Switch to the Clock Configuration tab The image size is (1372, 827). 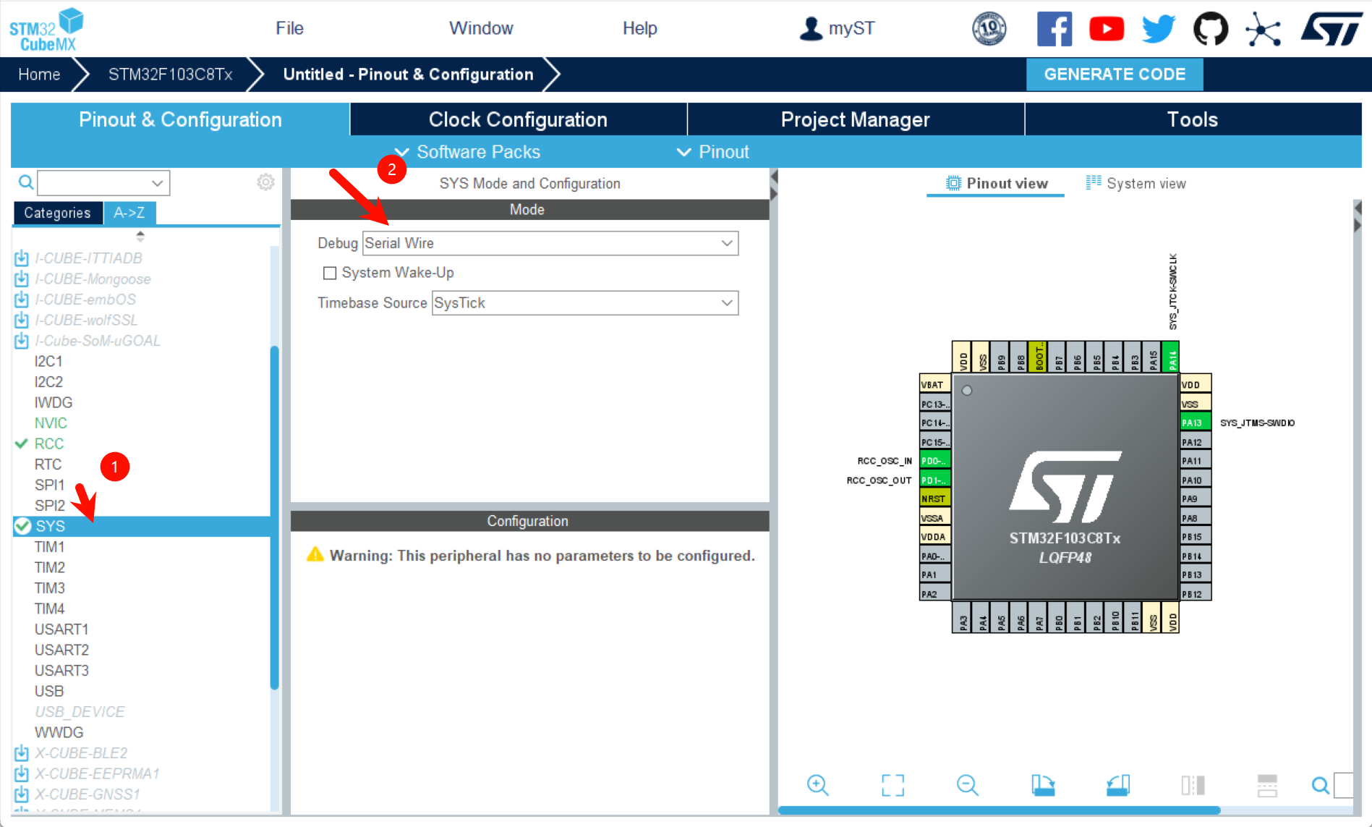pos(519,119)
